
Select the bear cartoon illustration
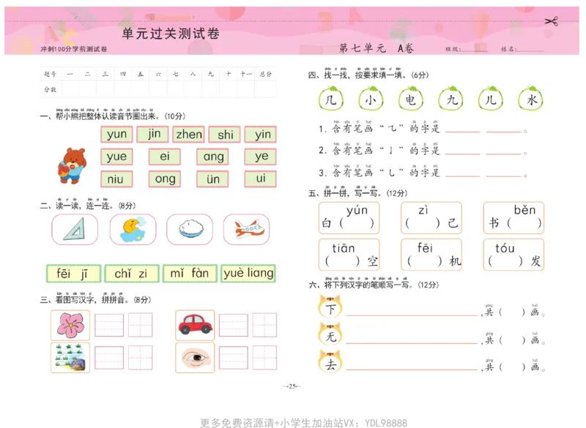pyautogui.click(x=72, y=167)
